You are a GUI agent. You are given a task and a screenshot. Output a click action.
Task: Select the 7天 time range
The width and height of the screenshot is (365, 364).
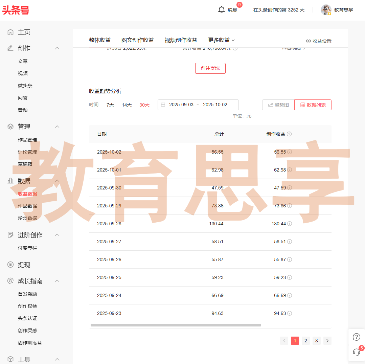click(110, 105)
